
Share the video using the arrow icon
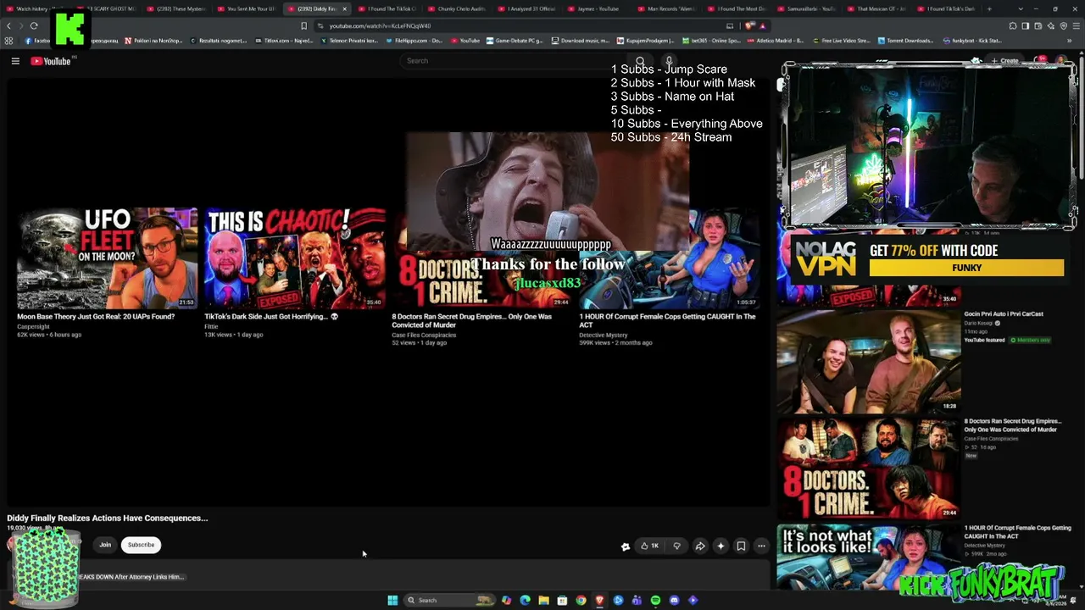[700, 546]
